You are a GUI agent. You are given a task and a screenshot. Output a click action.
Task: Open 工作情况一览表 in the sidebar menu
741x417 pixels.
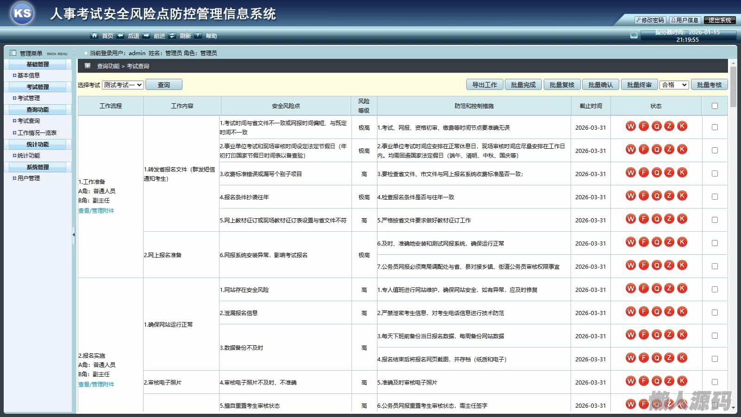tap(37, 133)
